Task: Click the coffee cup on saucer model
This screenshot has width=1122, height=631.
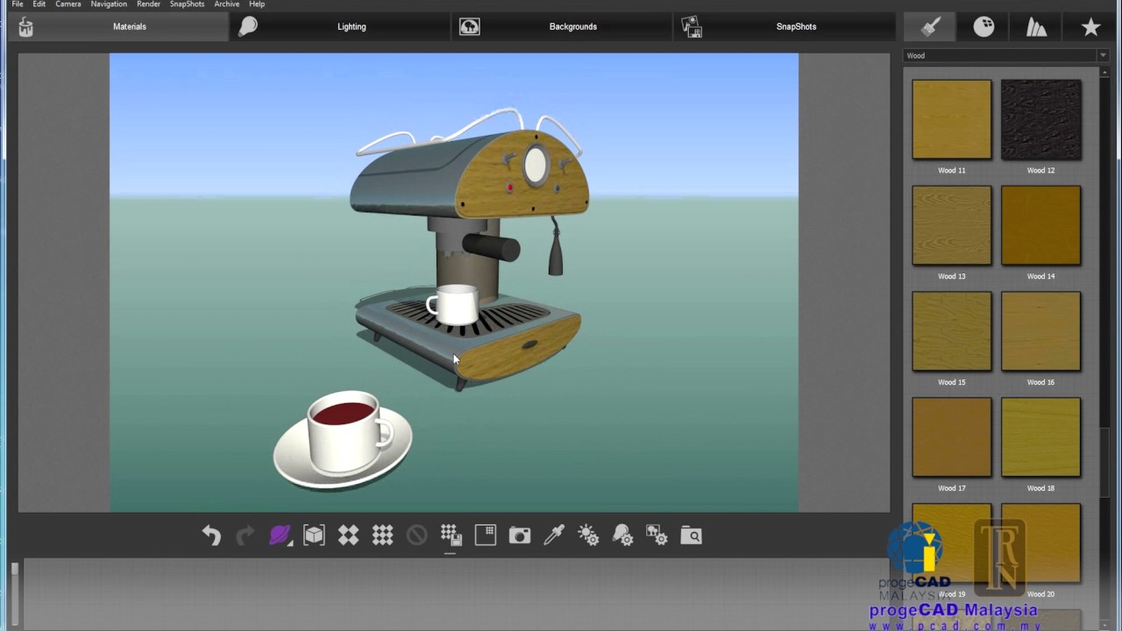Action: tap(343, 439)
